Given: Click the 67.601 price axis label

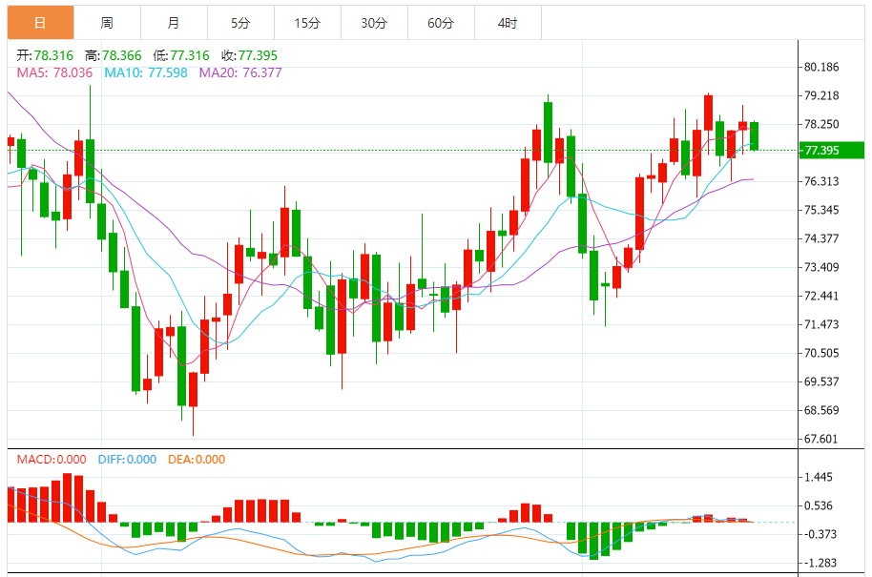Looking at the screenshot, I should pos(820,439).
